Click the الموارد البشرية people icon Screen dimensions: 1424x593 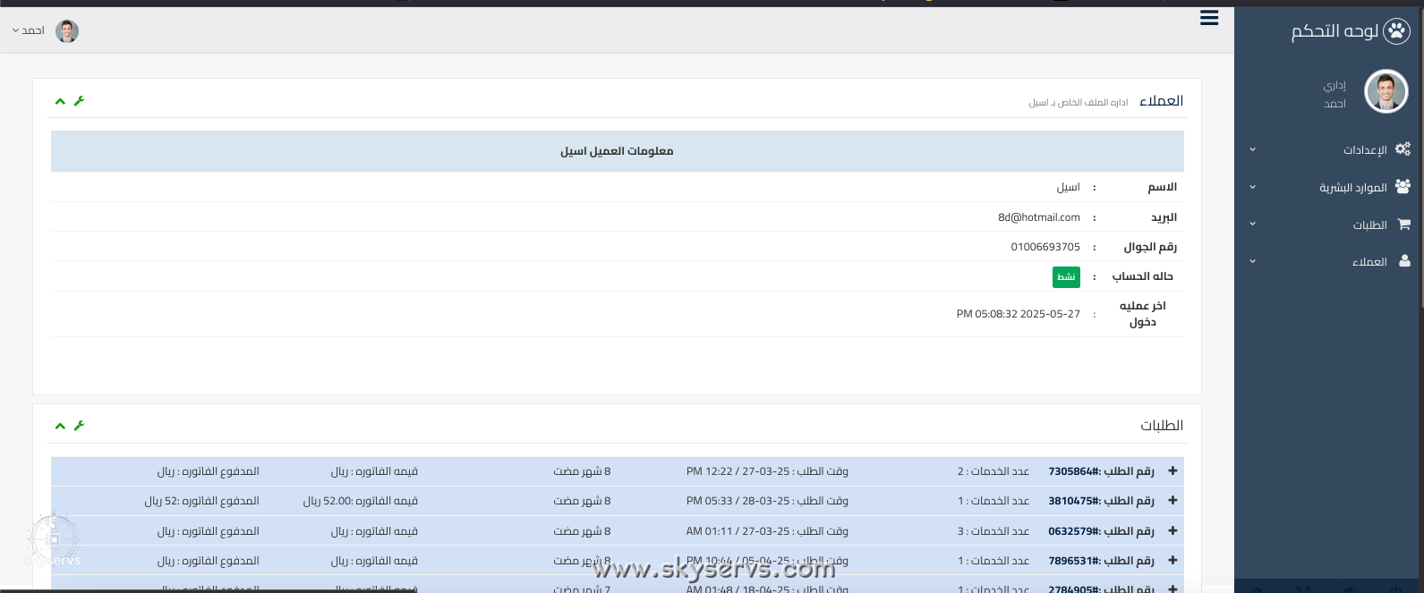click(1403, 187)
